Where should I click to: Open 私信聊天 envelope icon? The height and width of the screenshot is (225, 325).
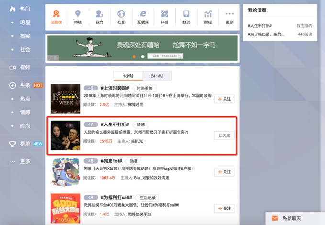275,218
